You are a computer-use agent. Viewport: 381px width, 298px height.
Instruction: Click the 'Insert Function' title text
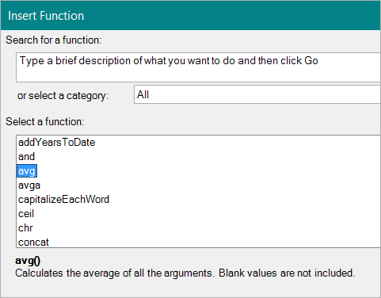(x=46, y=16)
